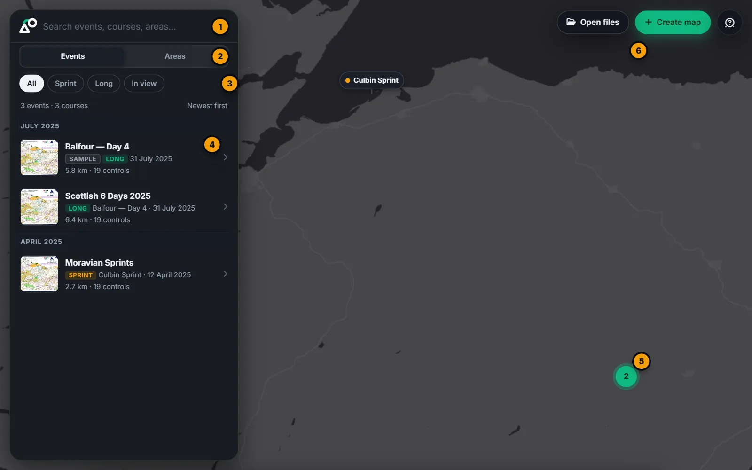Screen dimensions: 752x470
Task: Click the '2.7 km · 19 controls' text
Action: click(x=97, y=287)
